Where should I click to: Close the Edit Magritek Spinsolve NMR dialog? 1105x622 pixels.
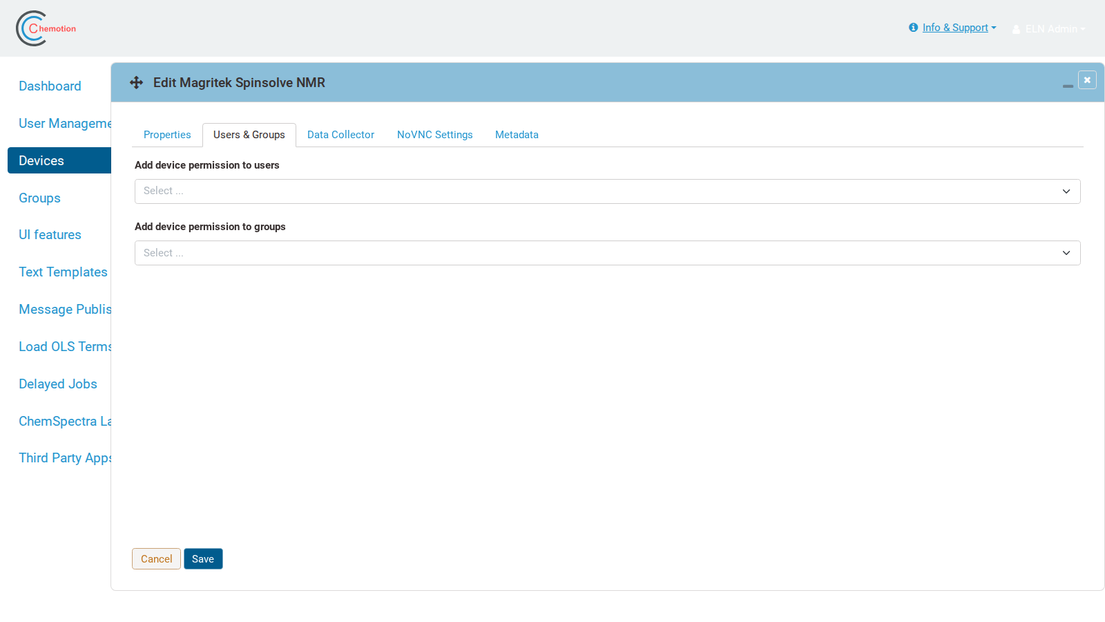click(1087, 80)
